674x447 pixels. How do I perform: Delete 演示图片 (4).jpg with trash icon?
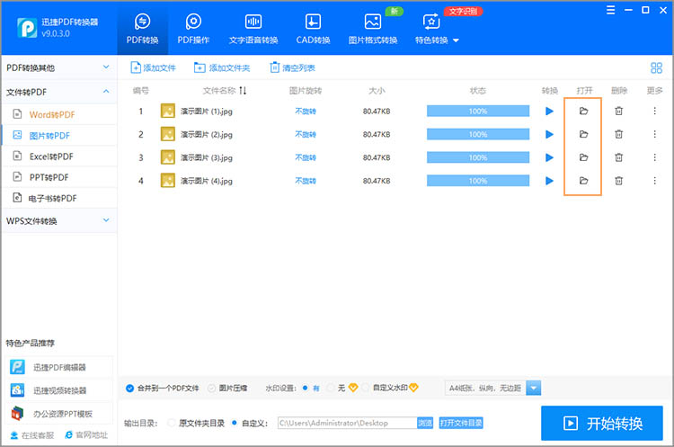(x=618, y=181)
